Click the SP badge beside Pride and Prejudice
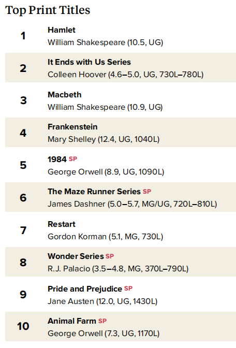Viewport: 236px width, 348px height. coord(128,288)
